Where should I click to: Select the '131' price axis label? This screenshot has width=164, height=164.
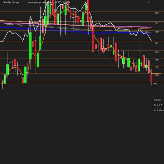(156, 43)
